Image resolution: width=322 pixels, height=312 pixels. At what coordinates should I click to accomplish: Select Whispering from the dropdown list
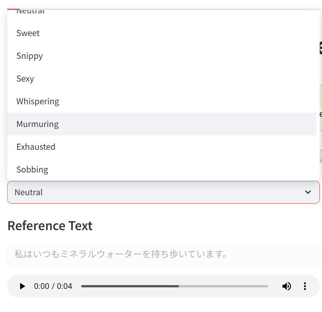[38, 101]
